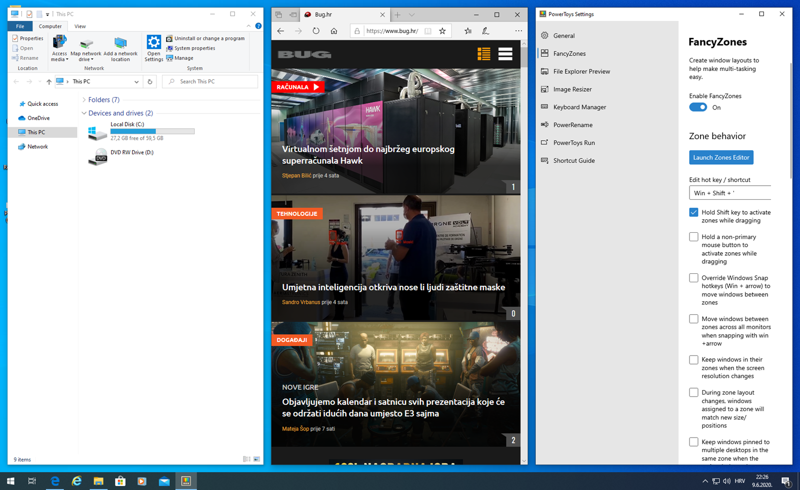This screenshot has width=800, height=490.
Task: Add page to favorites star icon
Action: (x=442, y=31)
